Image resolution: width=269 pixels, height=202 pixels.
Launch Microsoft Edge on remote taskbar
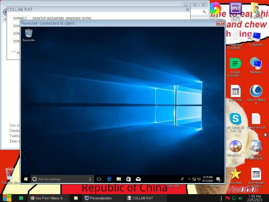[109, 179]
